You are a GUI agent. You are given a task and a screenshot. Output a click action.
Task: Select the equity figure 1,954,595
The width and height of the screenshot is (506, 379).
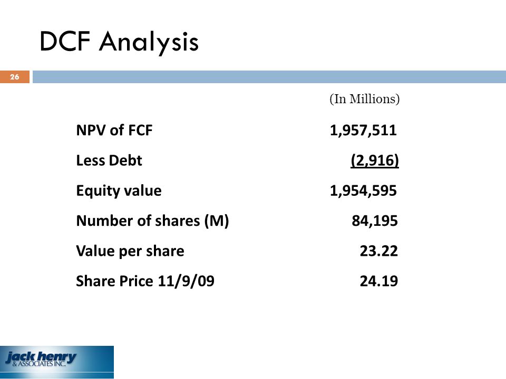[363, 191]
